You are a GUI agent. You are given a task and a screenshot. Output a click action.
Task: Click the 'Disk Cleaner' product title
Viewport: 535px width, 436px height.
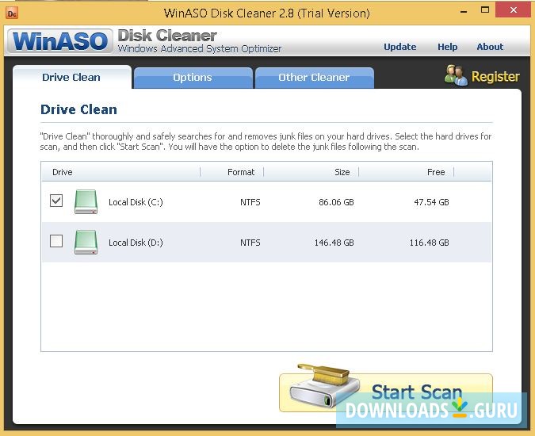(x=167, y=36)
